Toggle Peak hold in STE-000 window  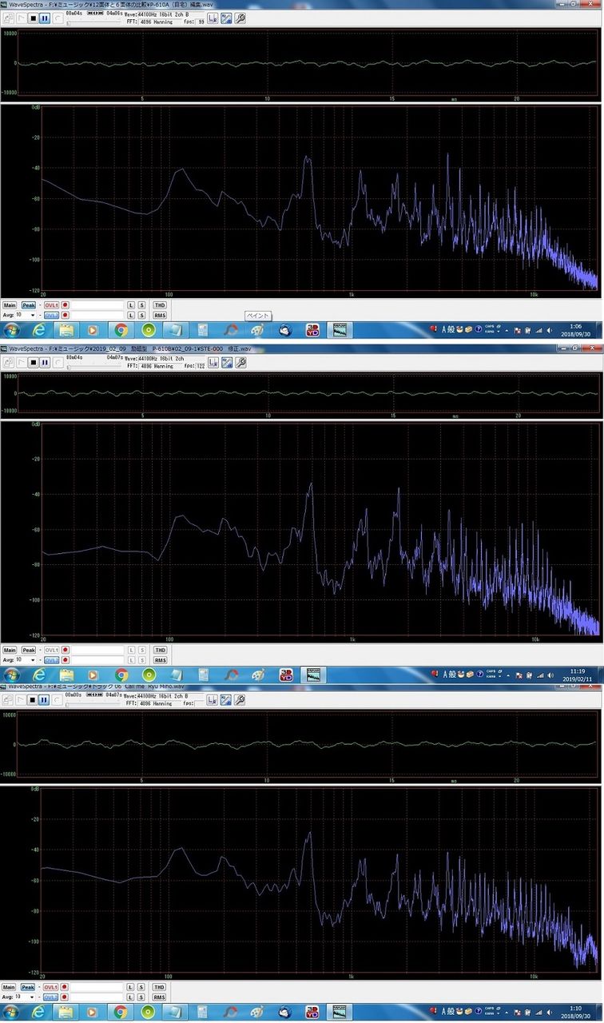pyautogui.click(x=30, y=651)
